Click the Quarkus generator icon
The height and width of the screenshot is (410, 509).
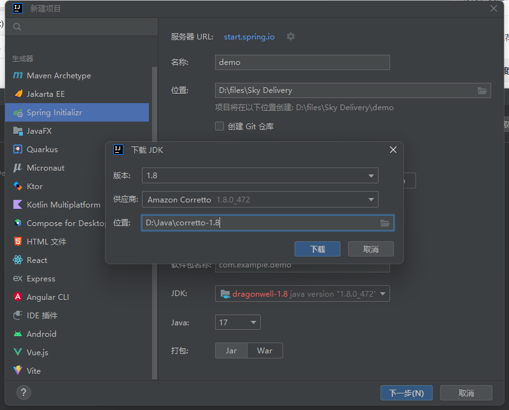pos(18,150)
